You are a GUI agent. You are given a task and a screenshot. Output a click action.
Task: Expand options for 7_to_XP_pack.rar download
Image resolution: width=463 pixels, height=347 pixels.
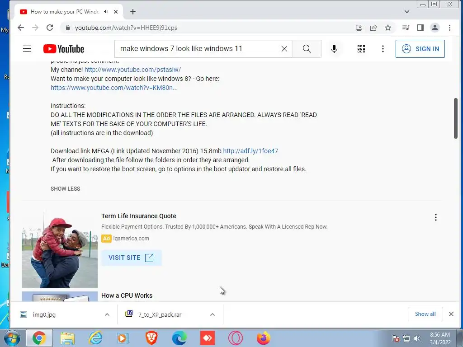[x=213, y=314]
